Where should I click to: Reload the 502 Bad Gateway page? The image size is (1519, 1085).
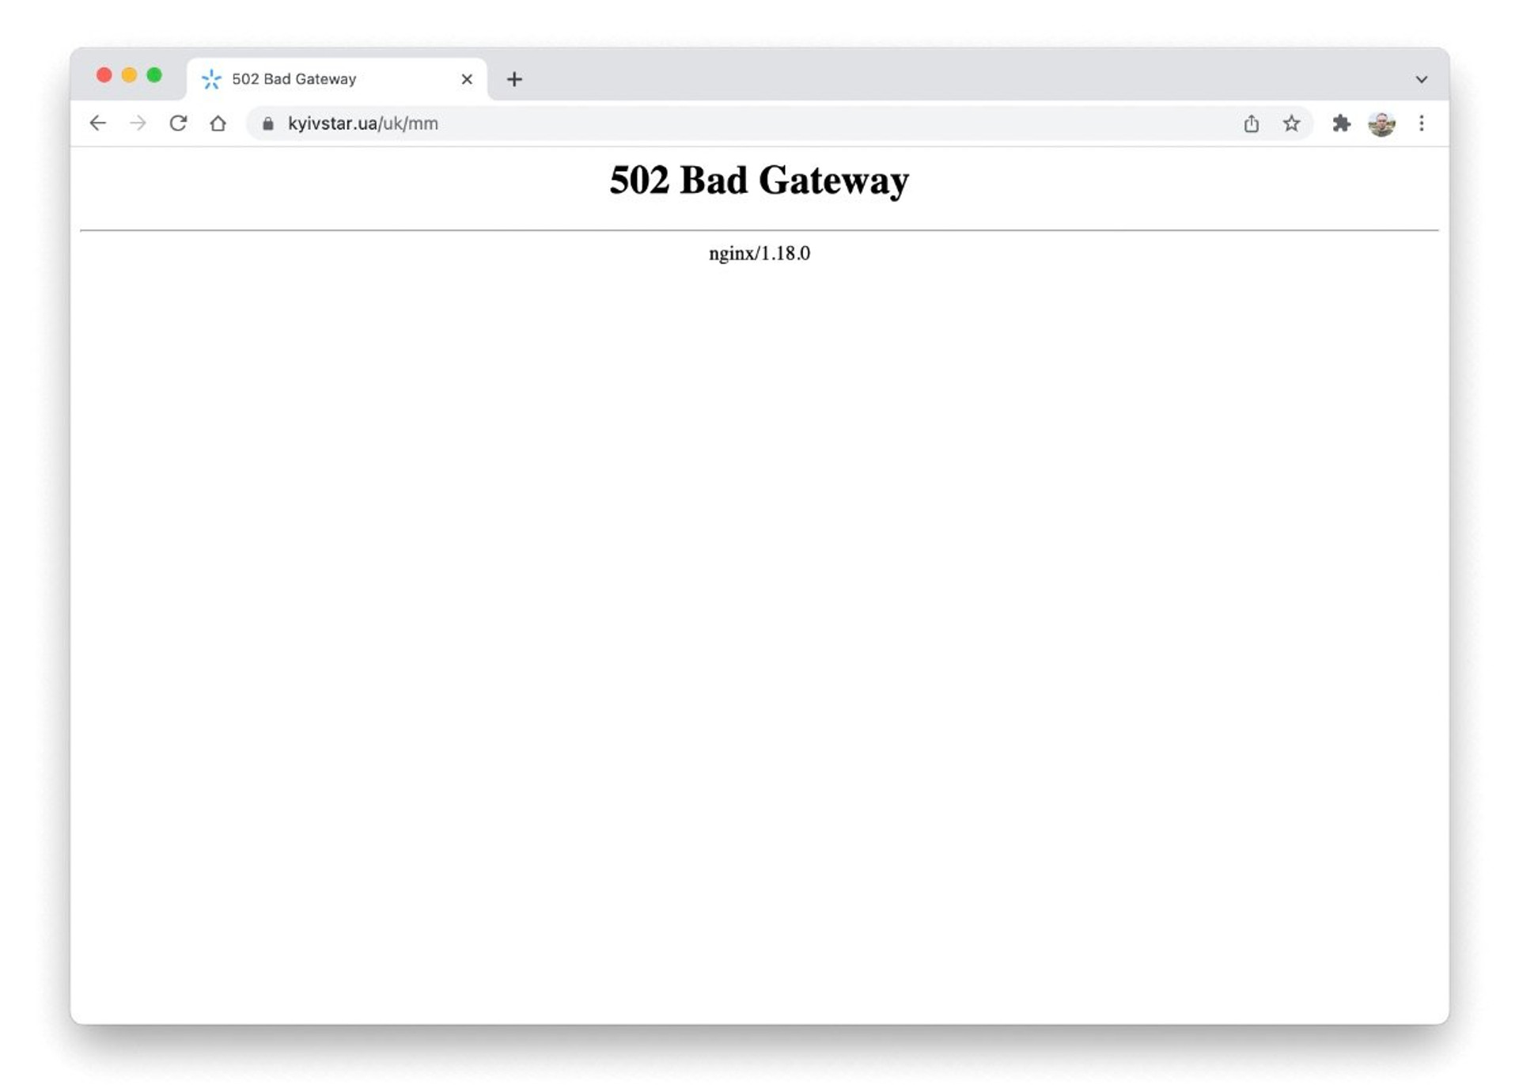point(178,123)
